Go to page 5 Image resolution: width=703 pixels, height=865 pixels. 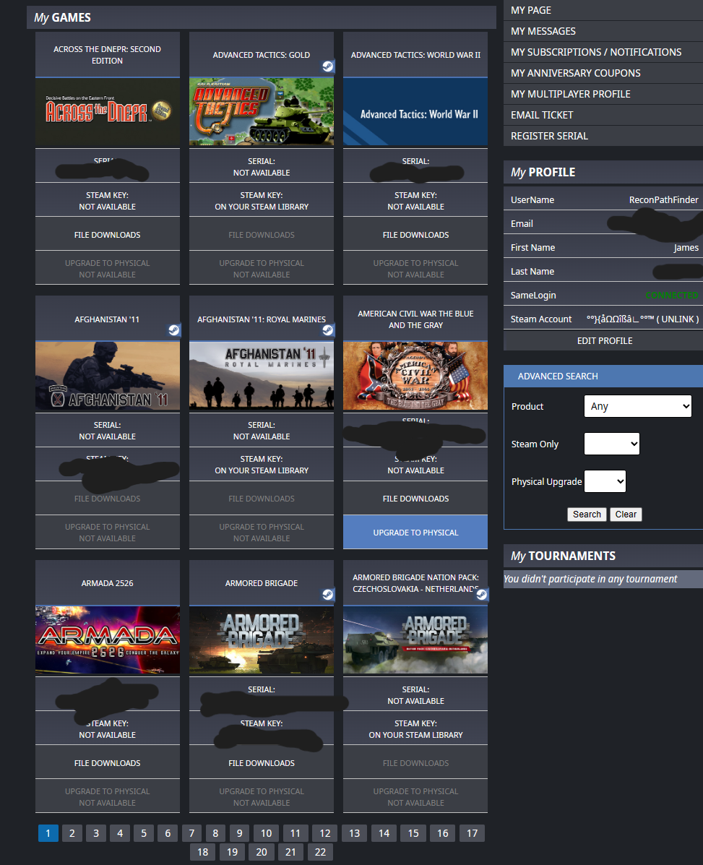[143, 833]
